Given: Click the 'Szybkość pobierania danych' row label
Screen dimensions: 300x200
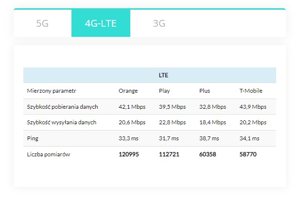Looking at the screenshot, I should [x=62, y=107].
